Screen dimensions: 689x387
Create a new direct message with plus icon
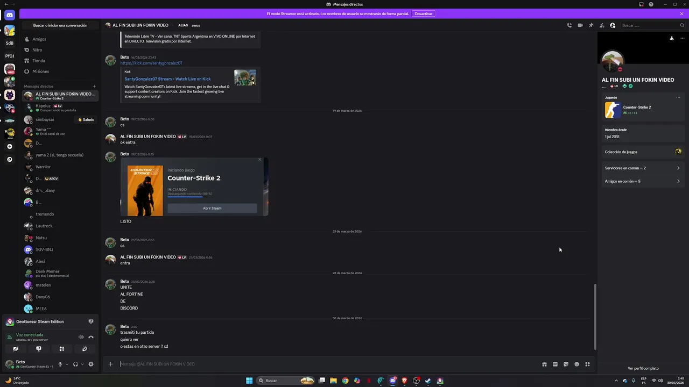click(94, 86)
